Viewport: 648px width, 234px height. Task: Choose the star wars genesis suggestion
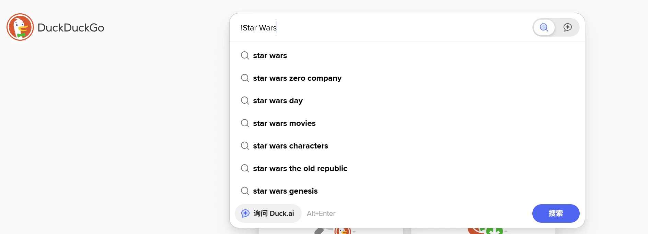[x=407, y=191]
